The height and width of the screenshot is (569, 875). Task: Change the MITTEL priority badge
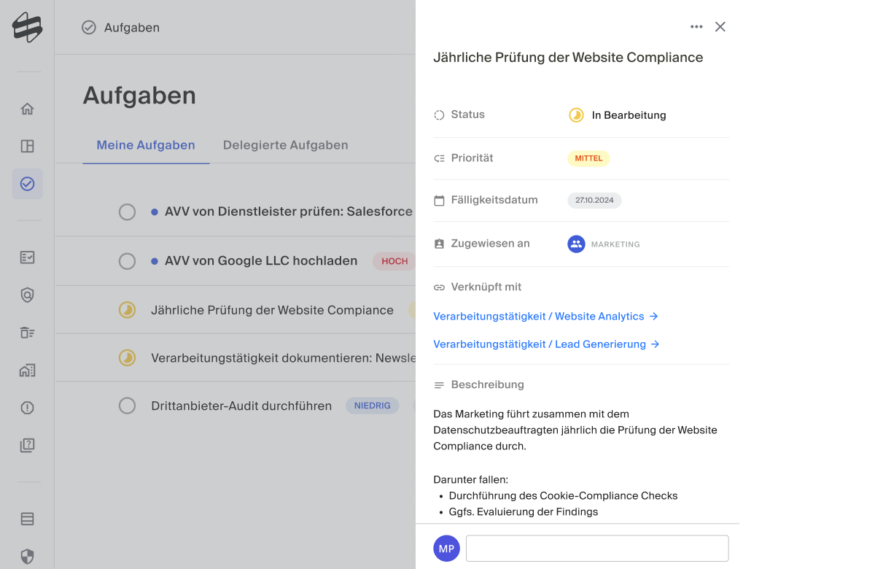588,158
